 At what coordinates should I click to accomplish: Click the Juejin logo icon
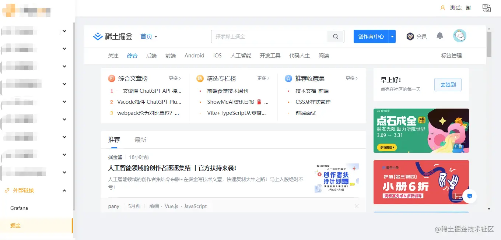97,36
